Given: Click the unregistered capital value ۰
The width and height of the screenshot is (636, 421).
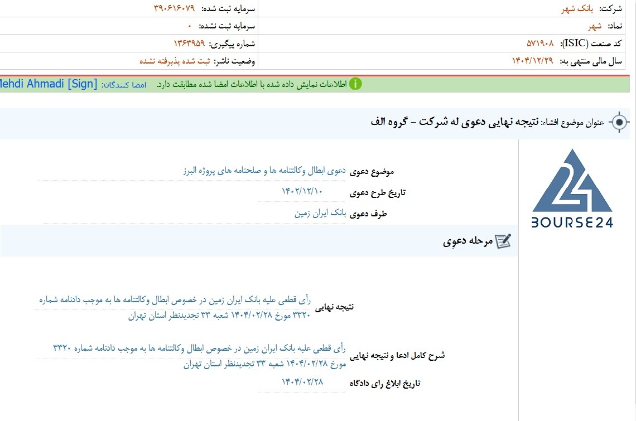Looking at the screenshot, I should pos(190,26).
